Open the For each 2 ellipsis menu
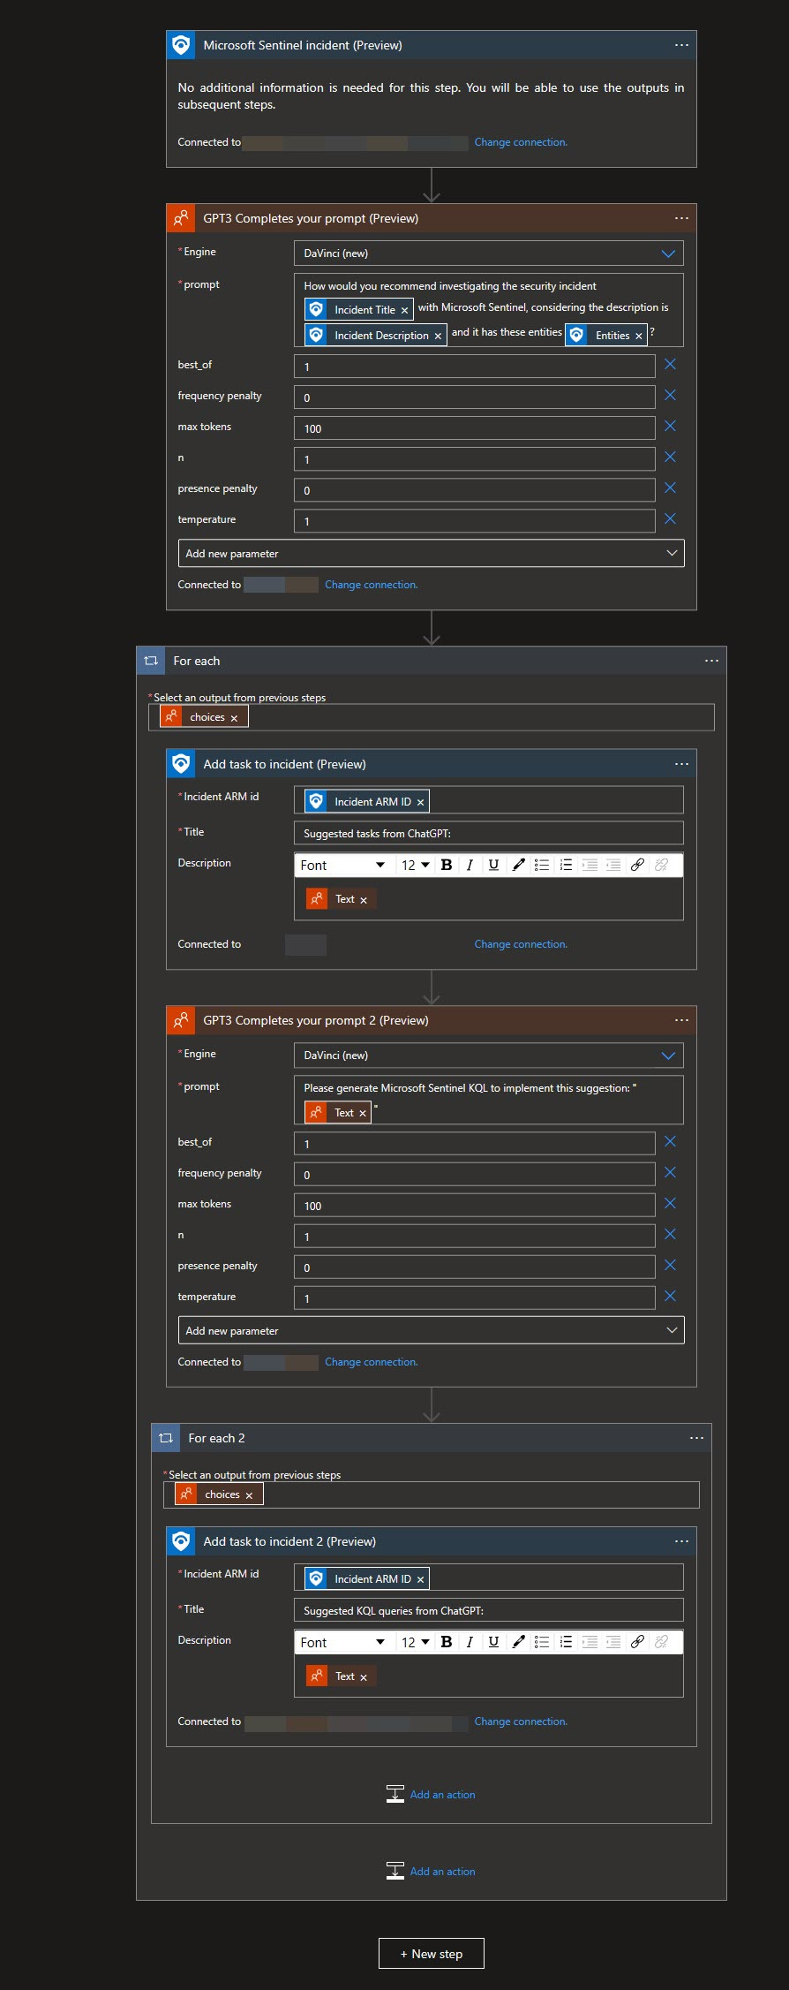 [x=696, y=1438]
